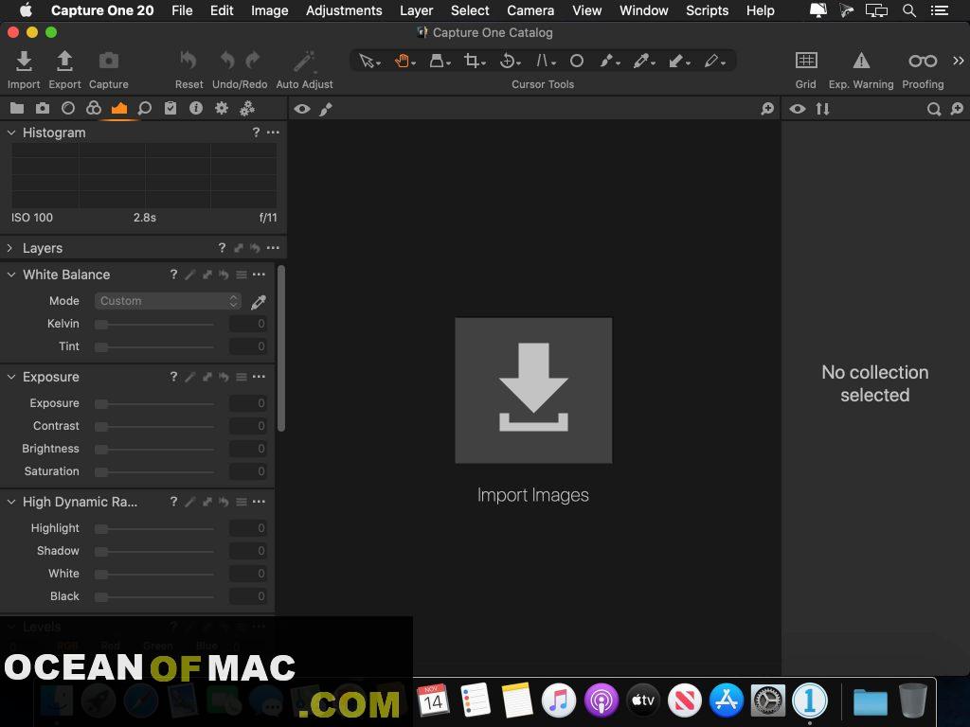
Task: Open the Color tool tab
Action: click(x=94, y=109)
